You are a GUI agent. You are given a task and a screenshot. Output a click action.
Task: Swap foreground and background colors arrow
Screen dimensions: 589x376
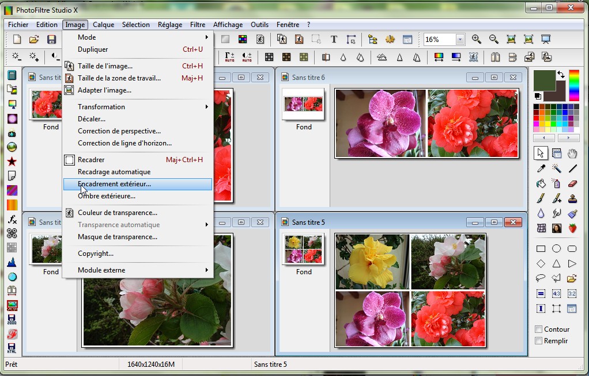click(561, 74)
